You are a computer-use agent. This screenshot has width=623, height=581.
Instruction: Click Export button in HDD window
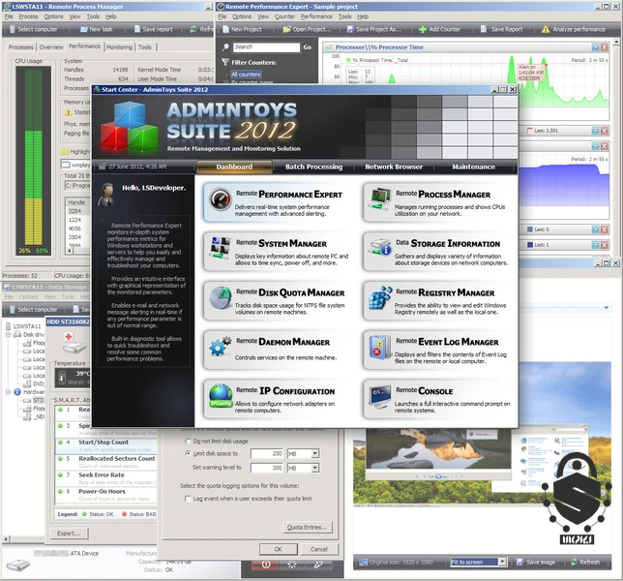(x=69, y=534)
